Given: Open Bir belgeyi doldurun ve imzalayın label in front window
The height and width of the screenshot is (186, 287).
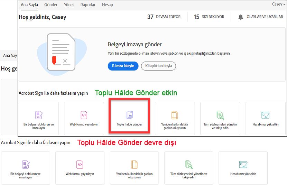Looking at the screenshot, I should click(39, 126).
